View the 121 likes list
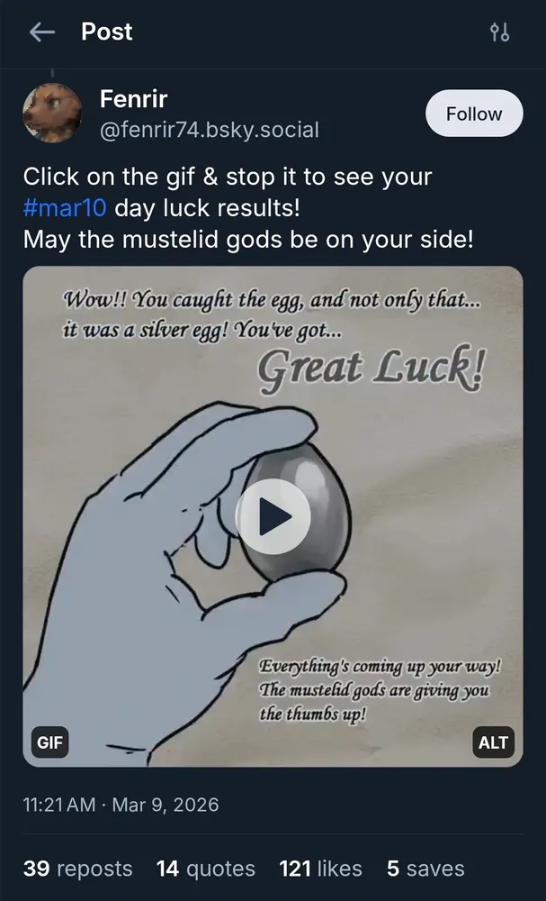This screenshot has width=546, height=901. pyautogui.click(x=320, y=869)
